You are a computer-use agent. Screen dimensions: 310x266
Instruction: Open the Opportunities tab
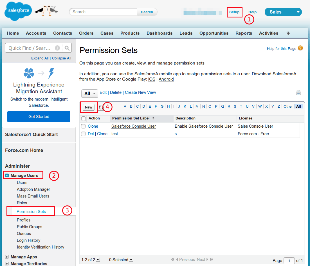coord(214,33)
